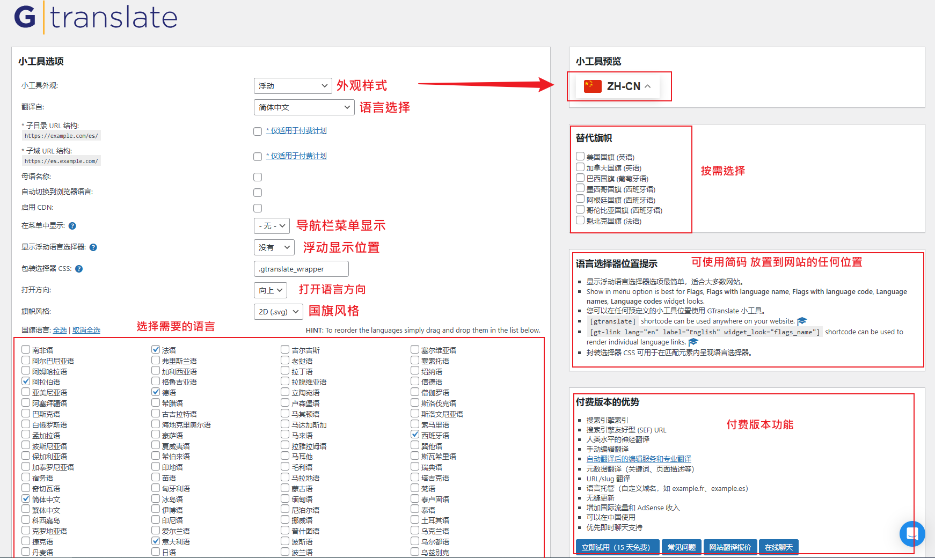The width and height of the screenshot is (935, 558).
Task: Click the help icon next to 在菜单中显示
Action: coord(72,226)
